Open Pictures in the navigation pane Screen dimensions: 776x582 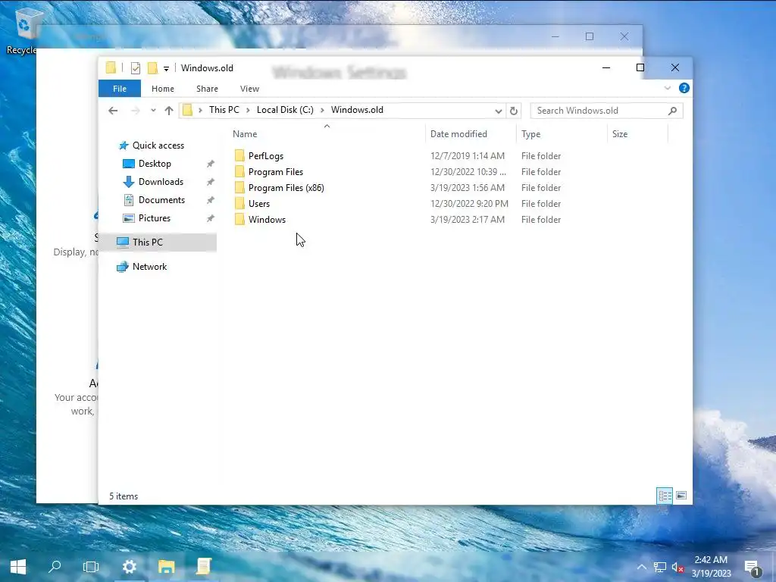click(x=155, y=218)
